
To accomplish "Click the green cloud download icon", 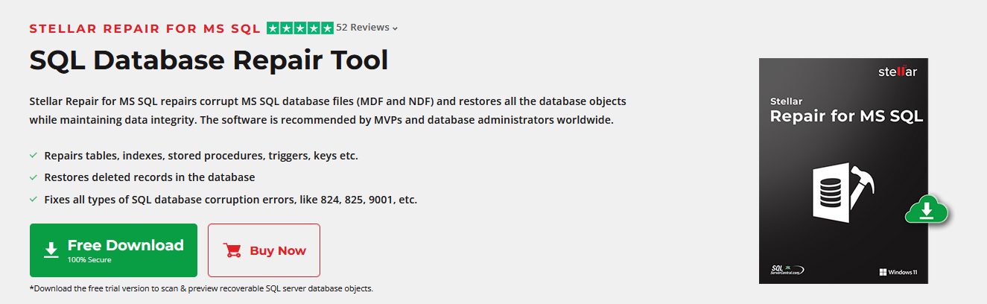I will coord(926,210).
